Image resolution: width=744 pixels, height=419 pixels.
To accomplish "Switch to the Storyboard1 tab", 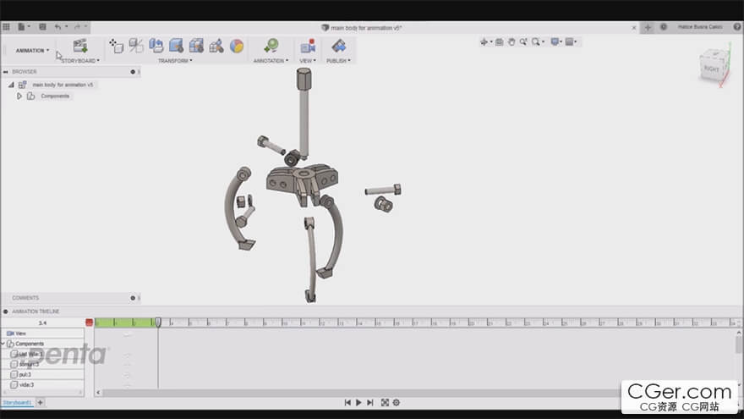I will coord(16,402).
